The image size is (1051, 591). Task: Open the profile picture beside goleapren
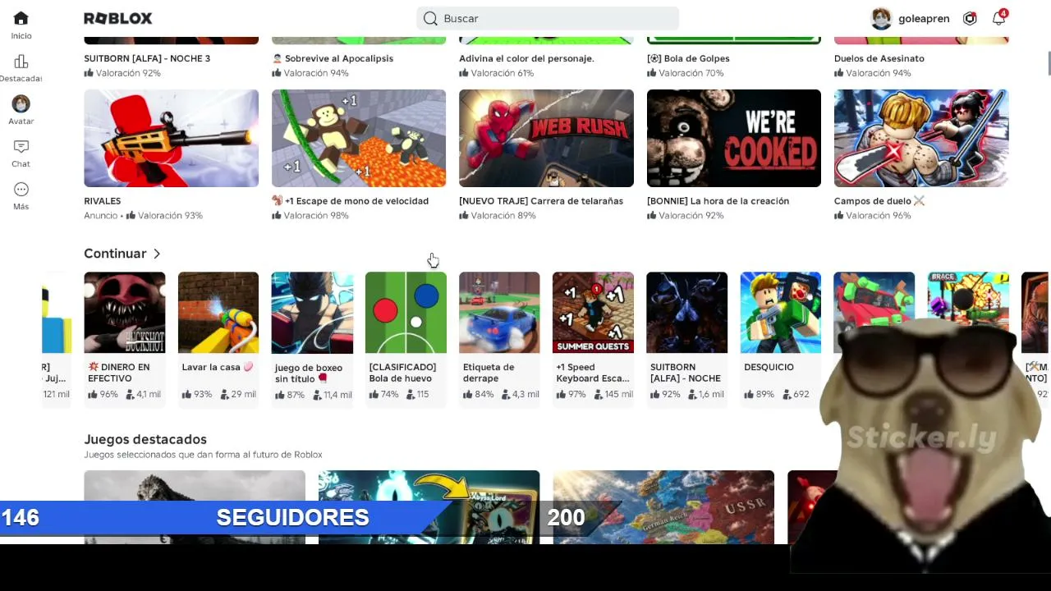click(881, 18)
